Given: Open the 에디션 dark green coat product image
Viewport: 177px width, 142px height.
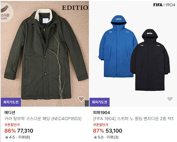Looking at the screenshot, I should coord(45,54).
